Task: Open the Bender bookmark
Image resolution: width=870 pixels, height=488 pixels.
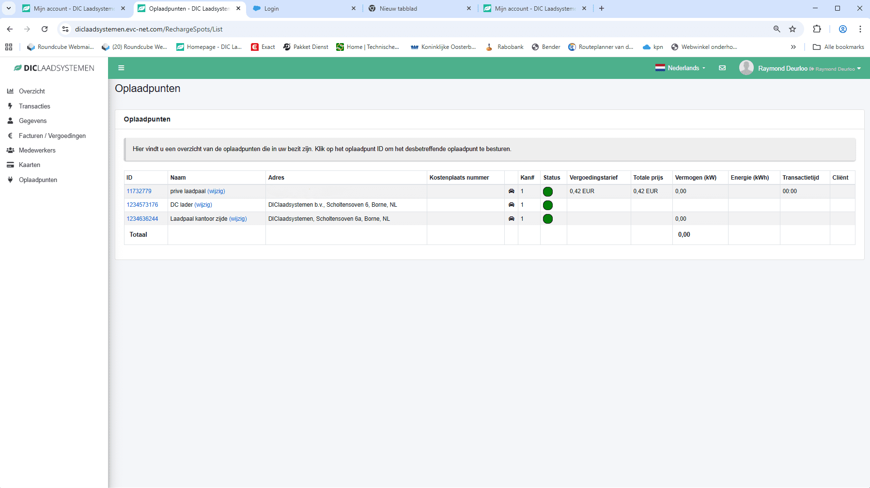Action: pos(546,47)
